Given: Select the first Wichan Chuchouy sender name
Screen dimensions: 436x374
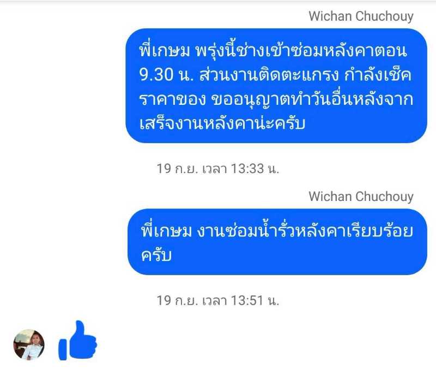Looking at the screenshot, I should coord(361,16).
